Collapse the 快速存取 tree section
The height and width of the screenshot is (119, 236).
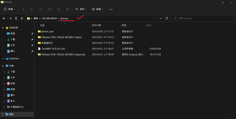(x=3, y=28)
